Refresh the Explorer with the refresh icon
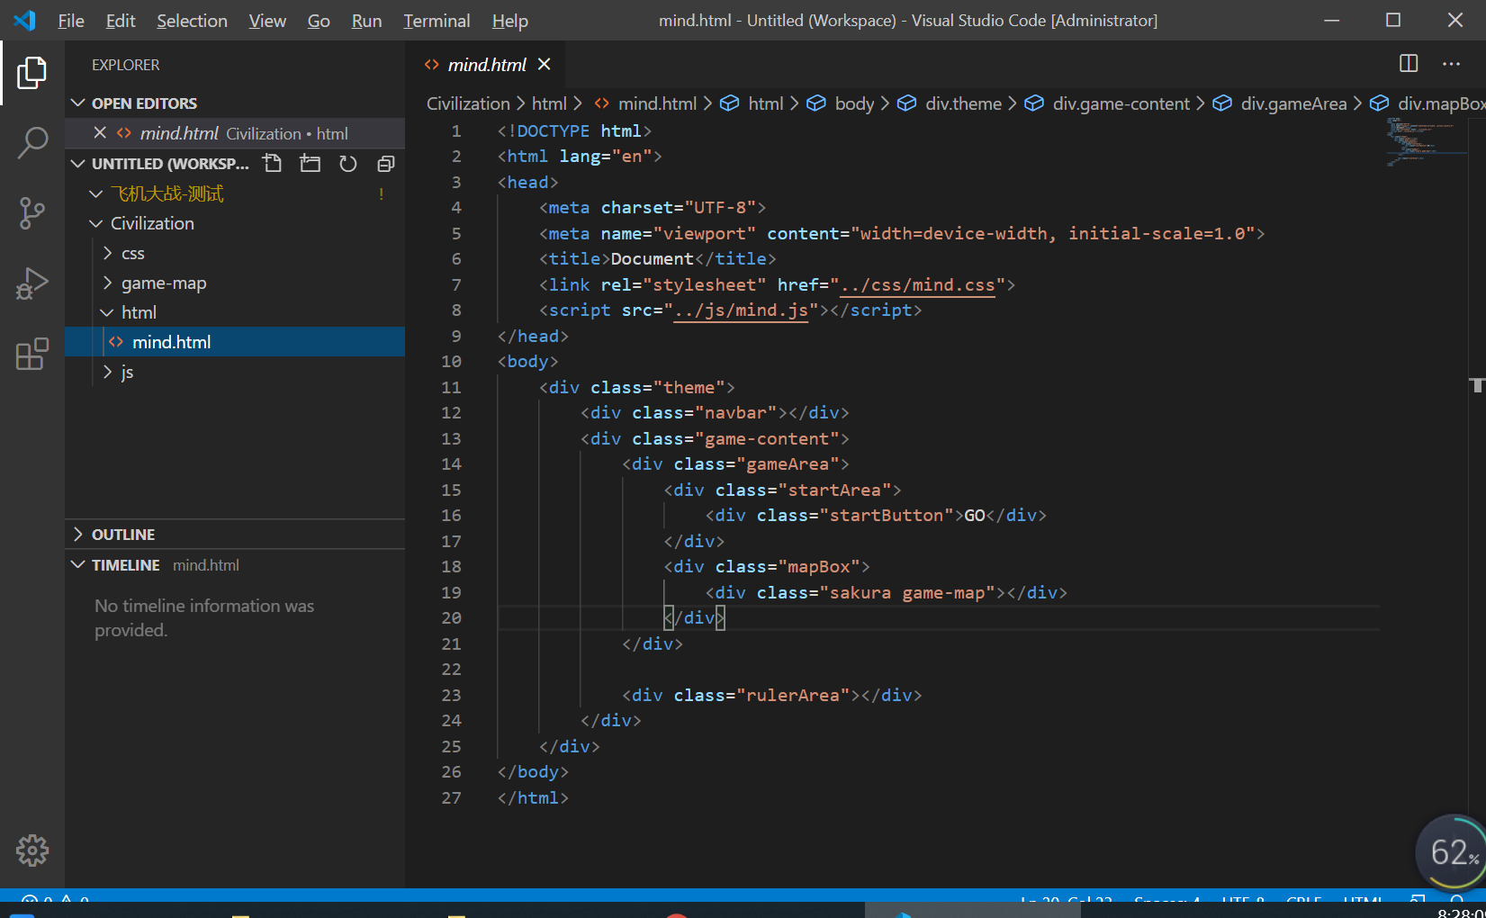This screenshot has height=918, width=1486. pyautogui.click(x=348, y=163)
